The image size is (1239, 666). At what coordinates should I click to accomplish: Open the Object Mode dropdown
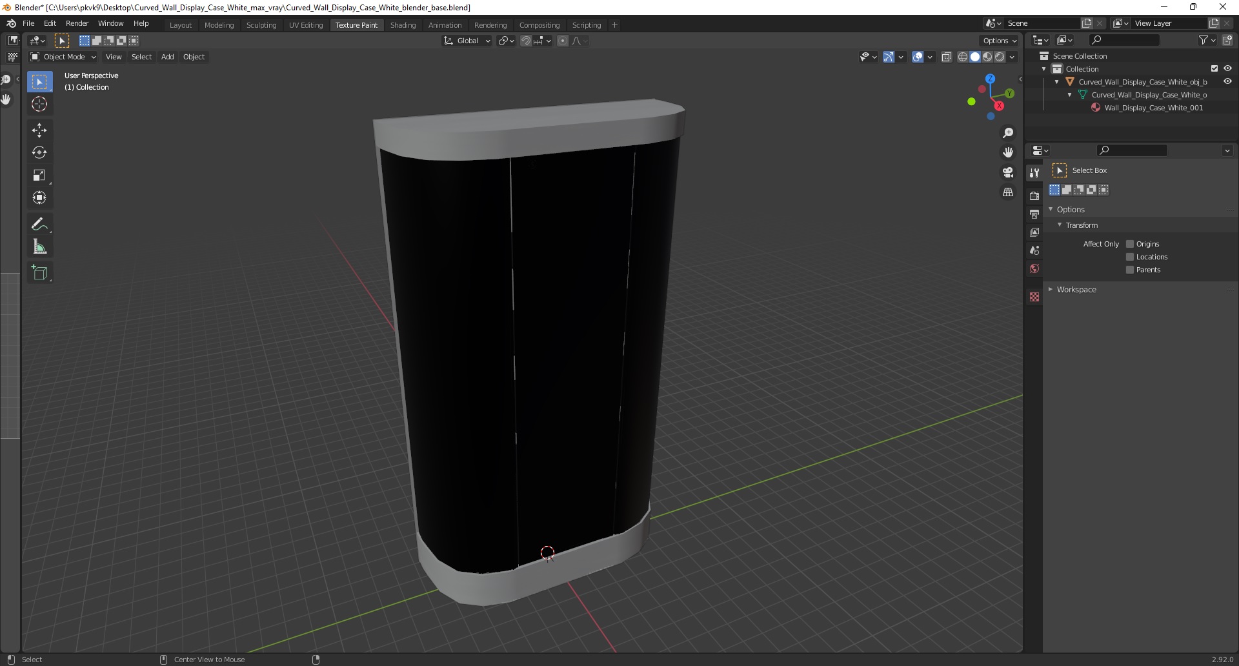[x=63, y=57]
